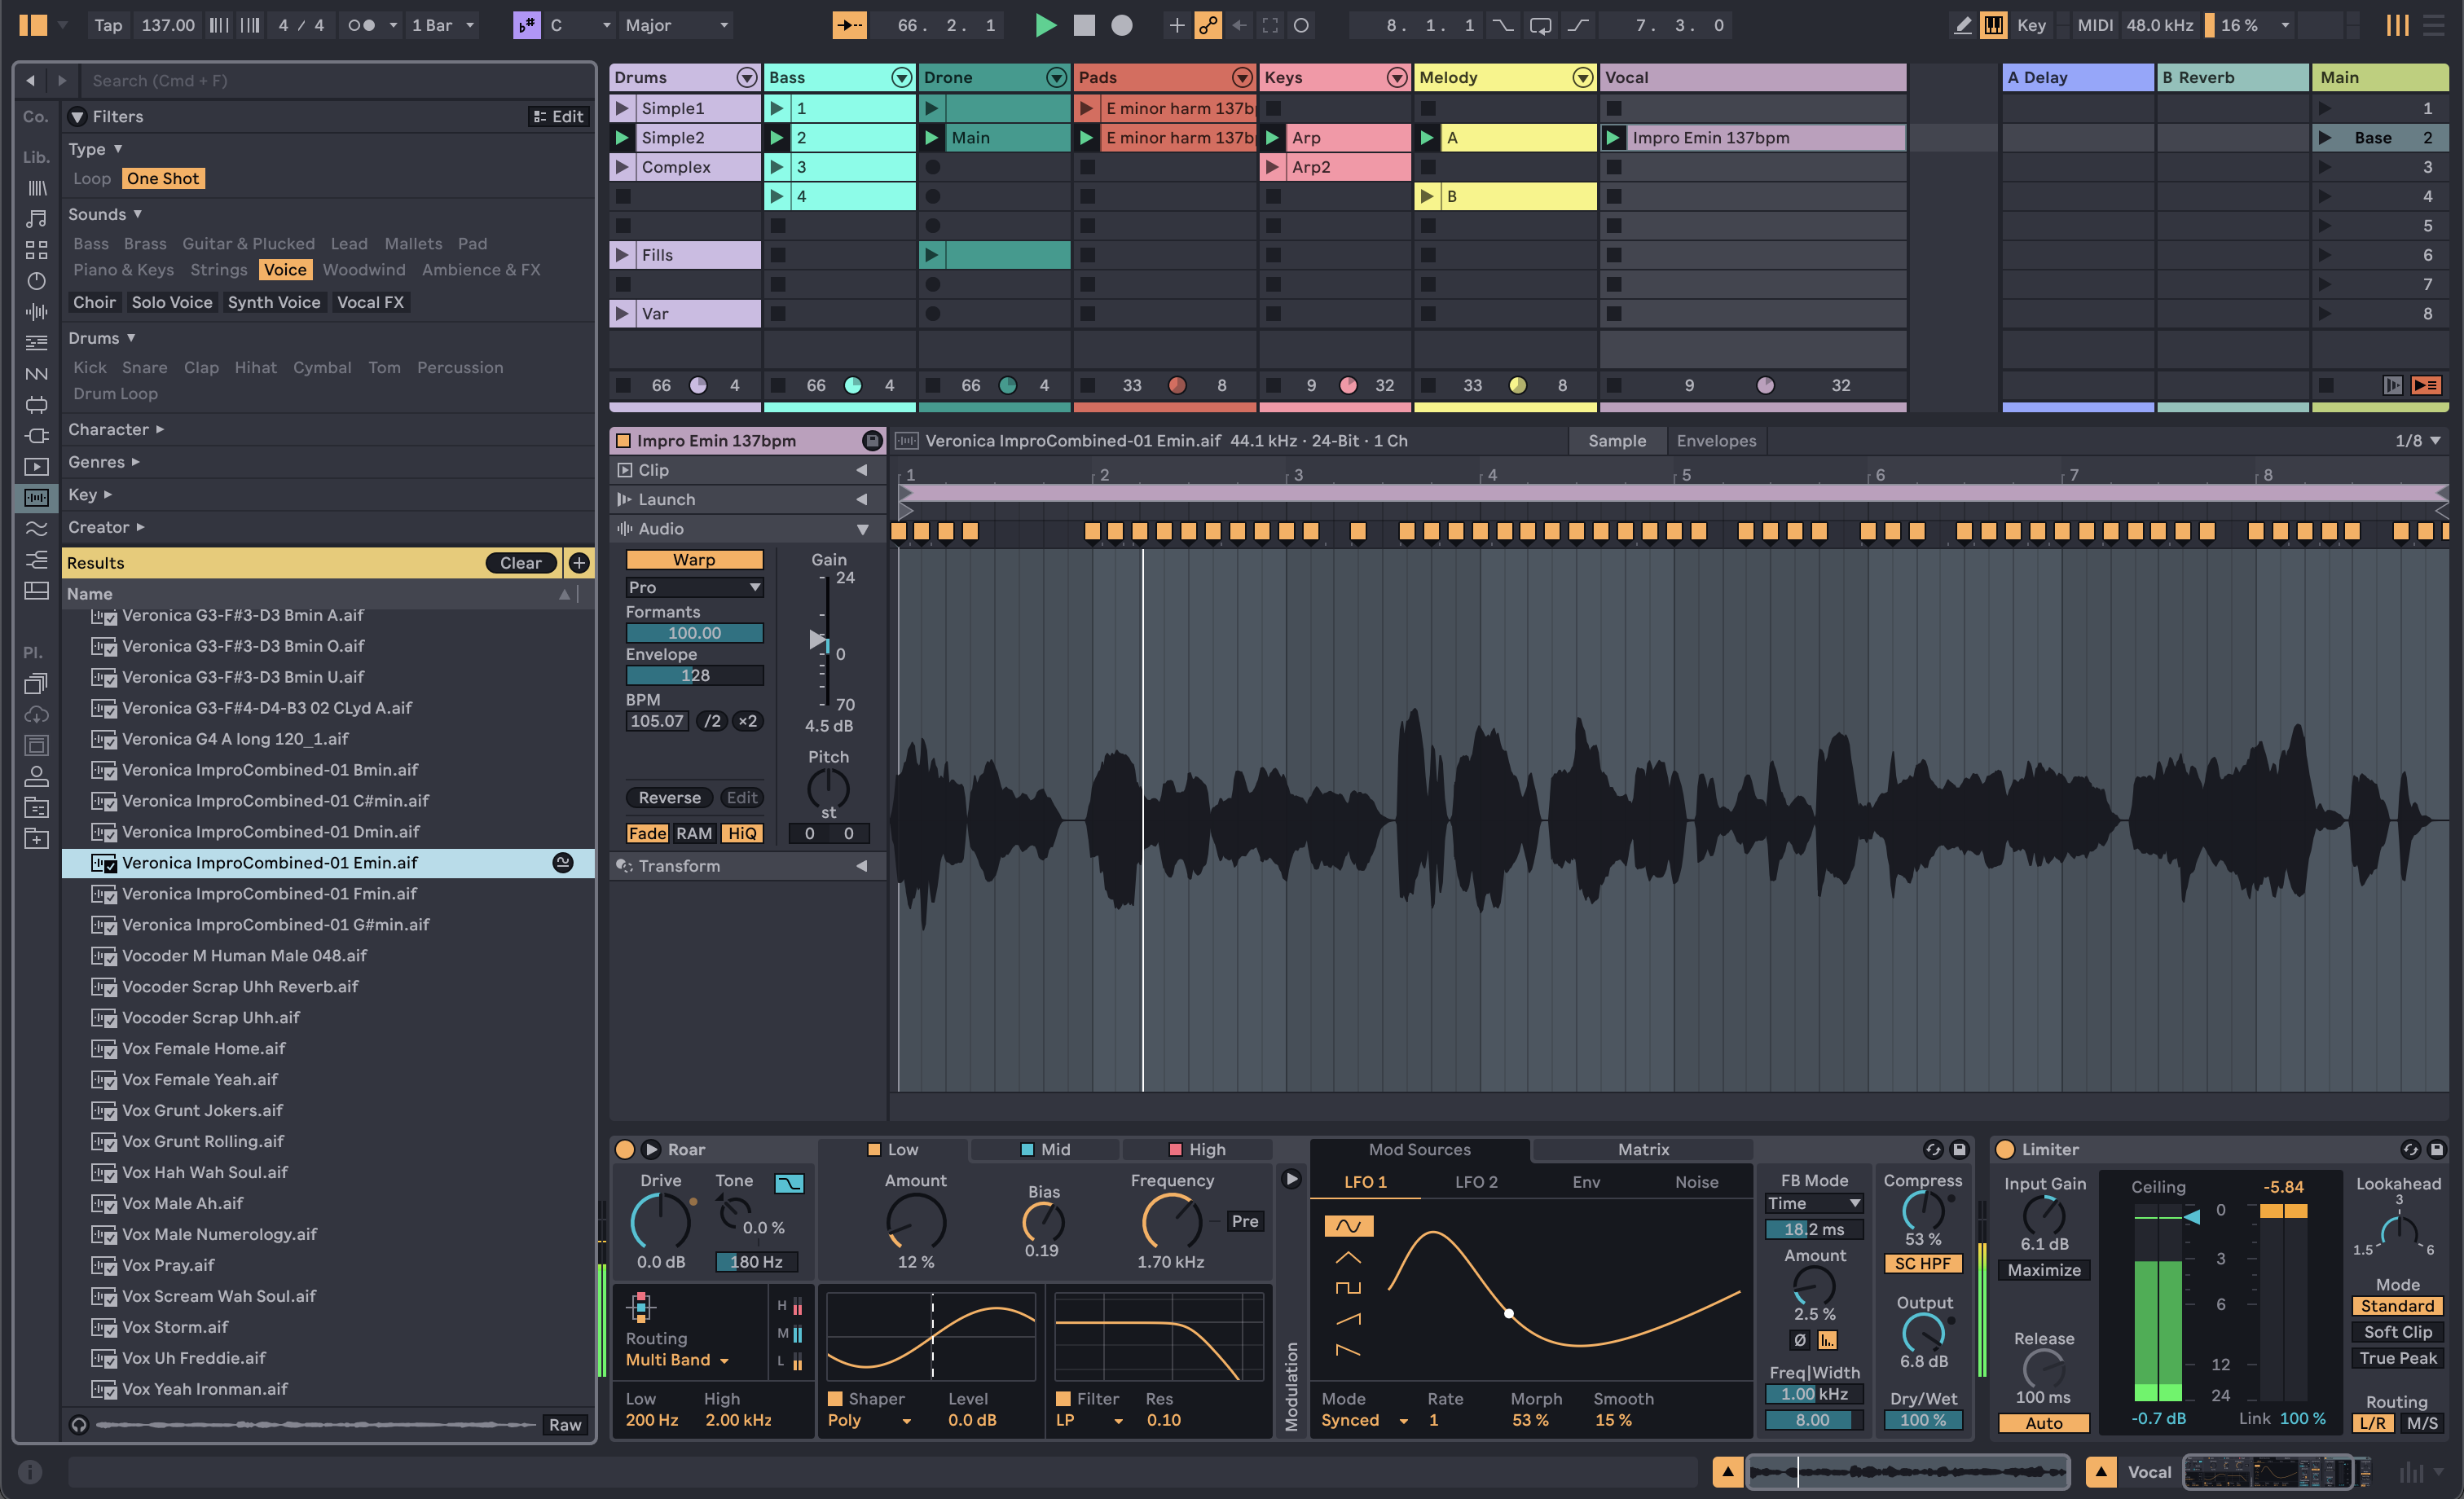The height and width of the screenshot is (1499, 2464).
Task: Open the Warp mode Pro dropdown
Action: click(x=692, y=586)
